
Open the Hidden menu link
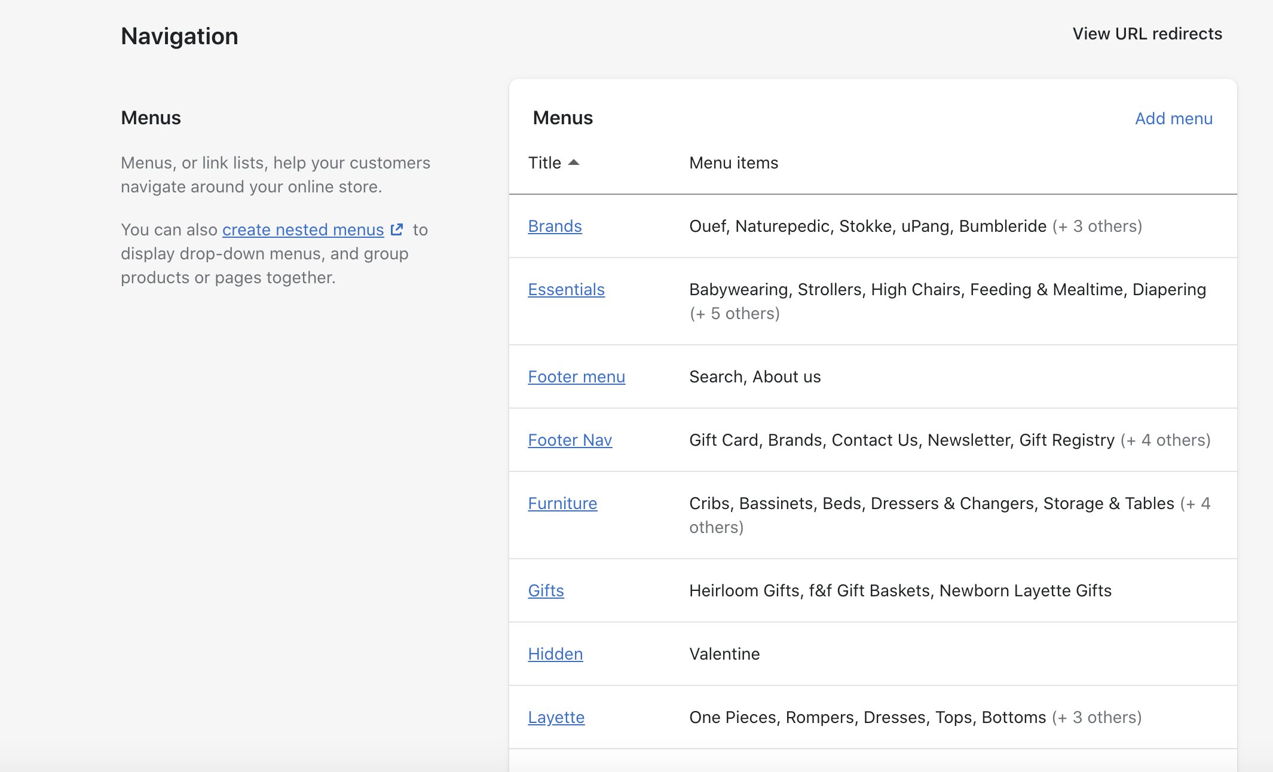555,654
